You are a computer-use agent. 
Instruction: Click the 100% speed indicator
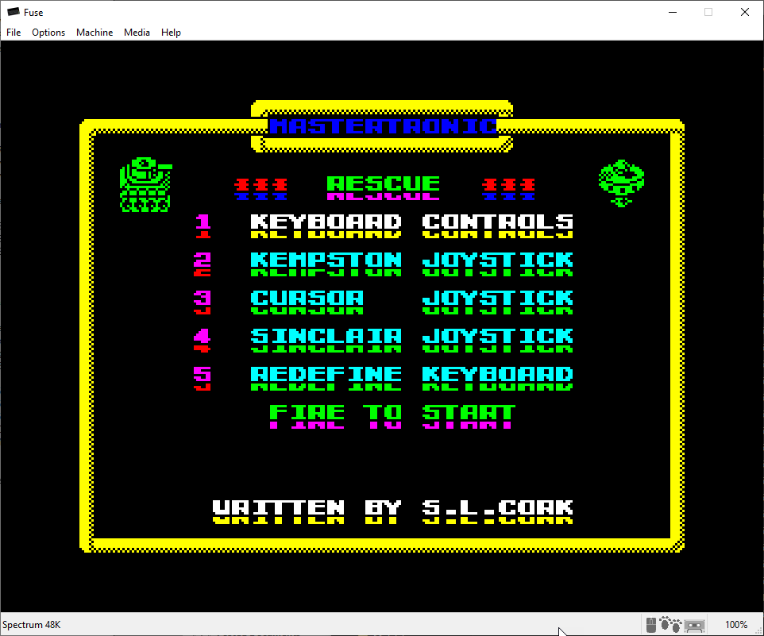pyautogui.click(x=735, y=625)
